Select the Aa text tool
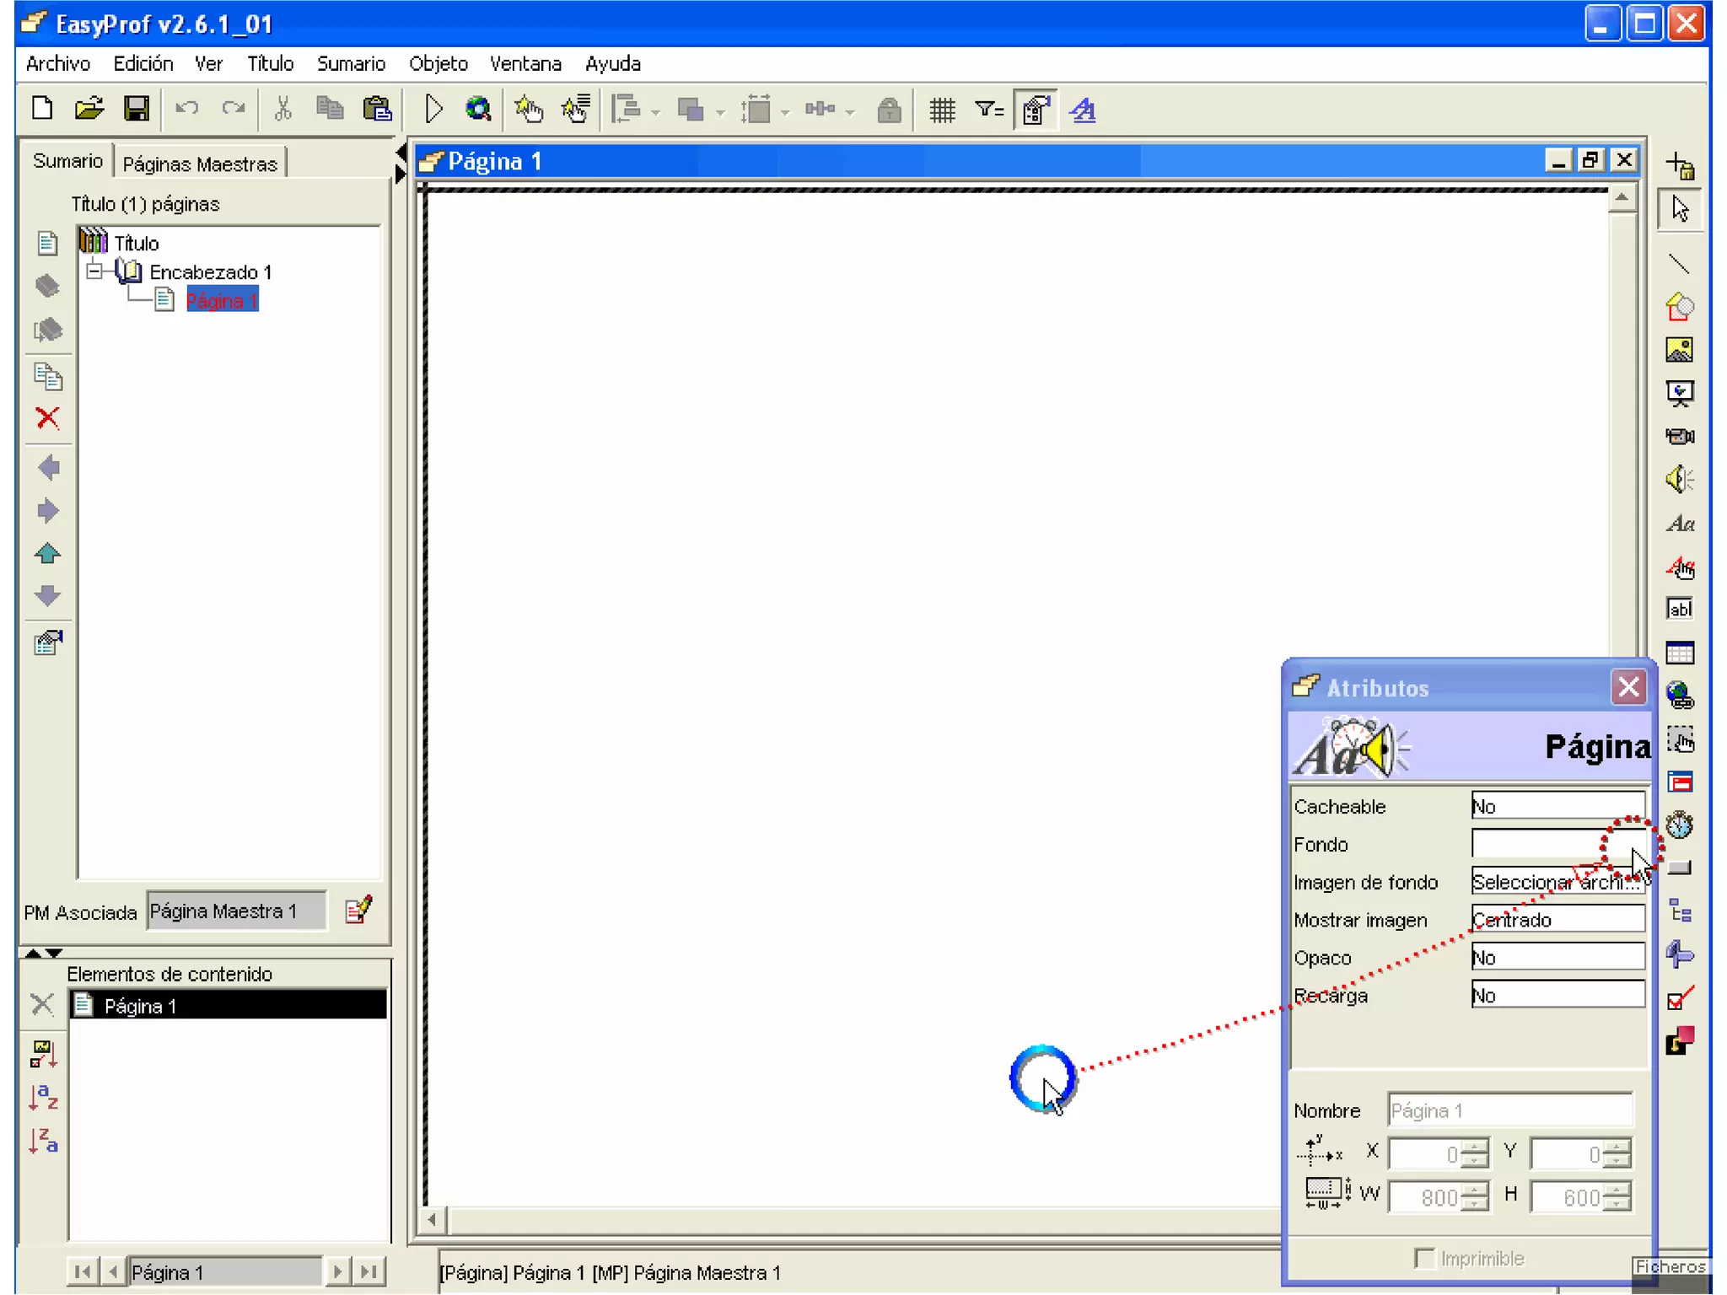 point(1680,524)
